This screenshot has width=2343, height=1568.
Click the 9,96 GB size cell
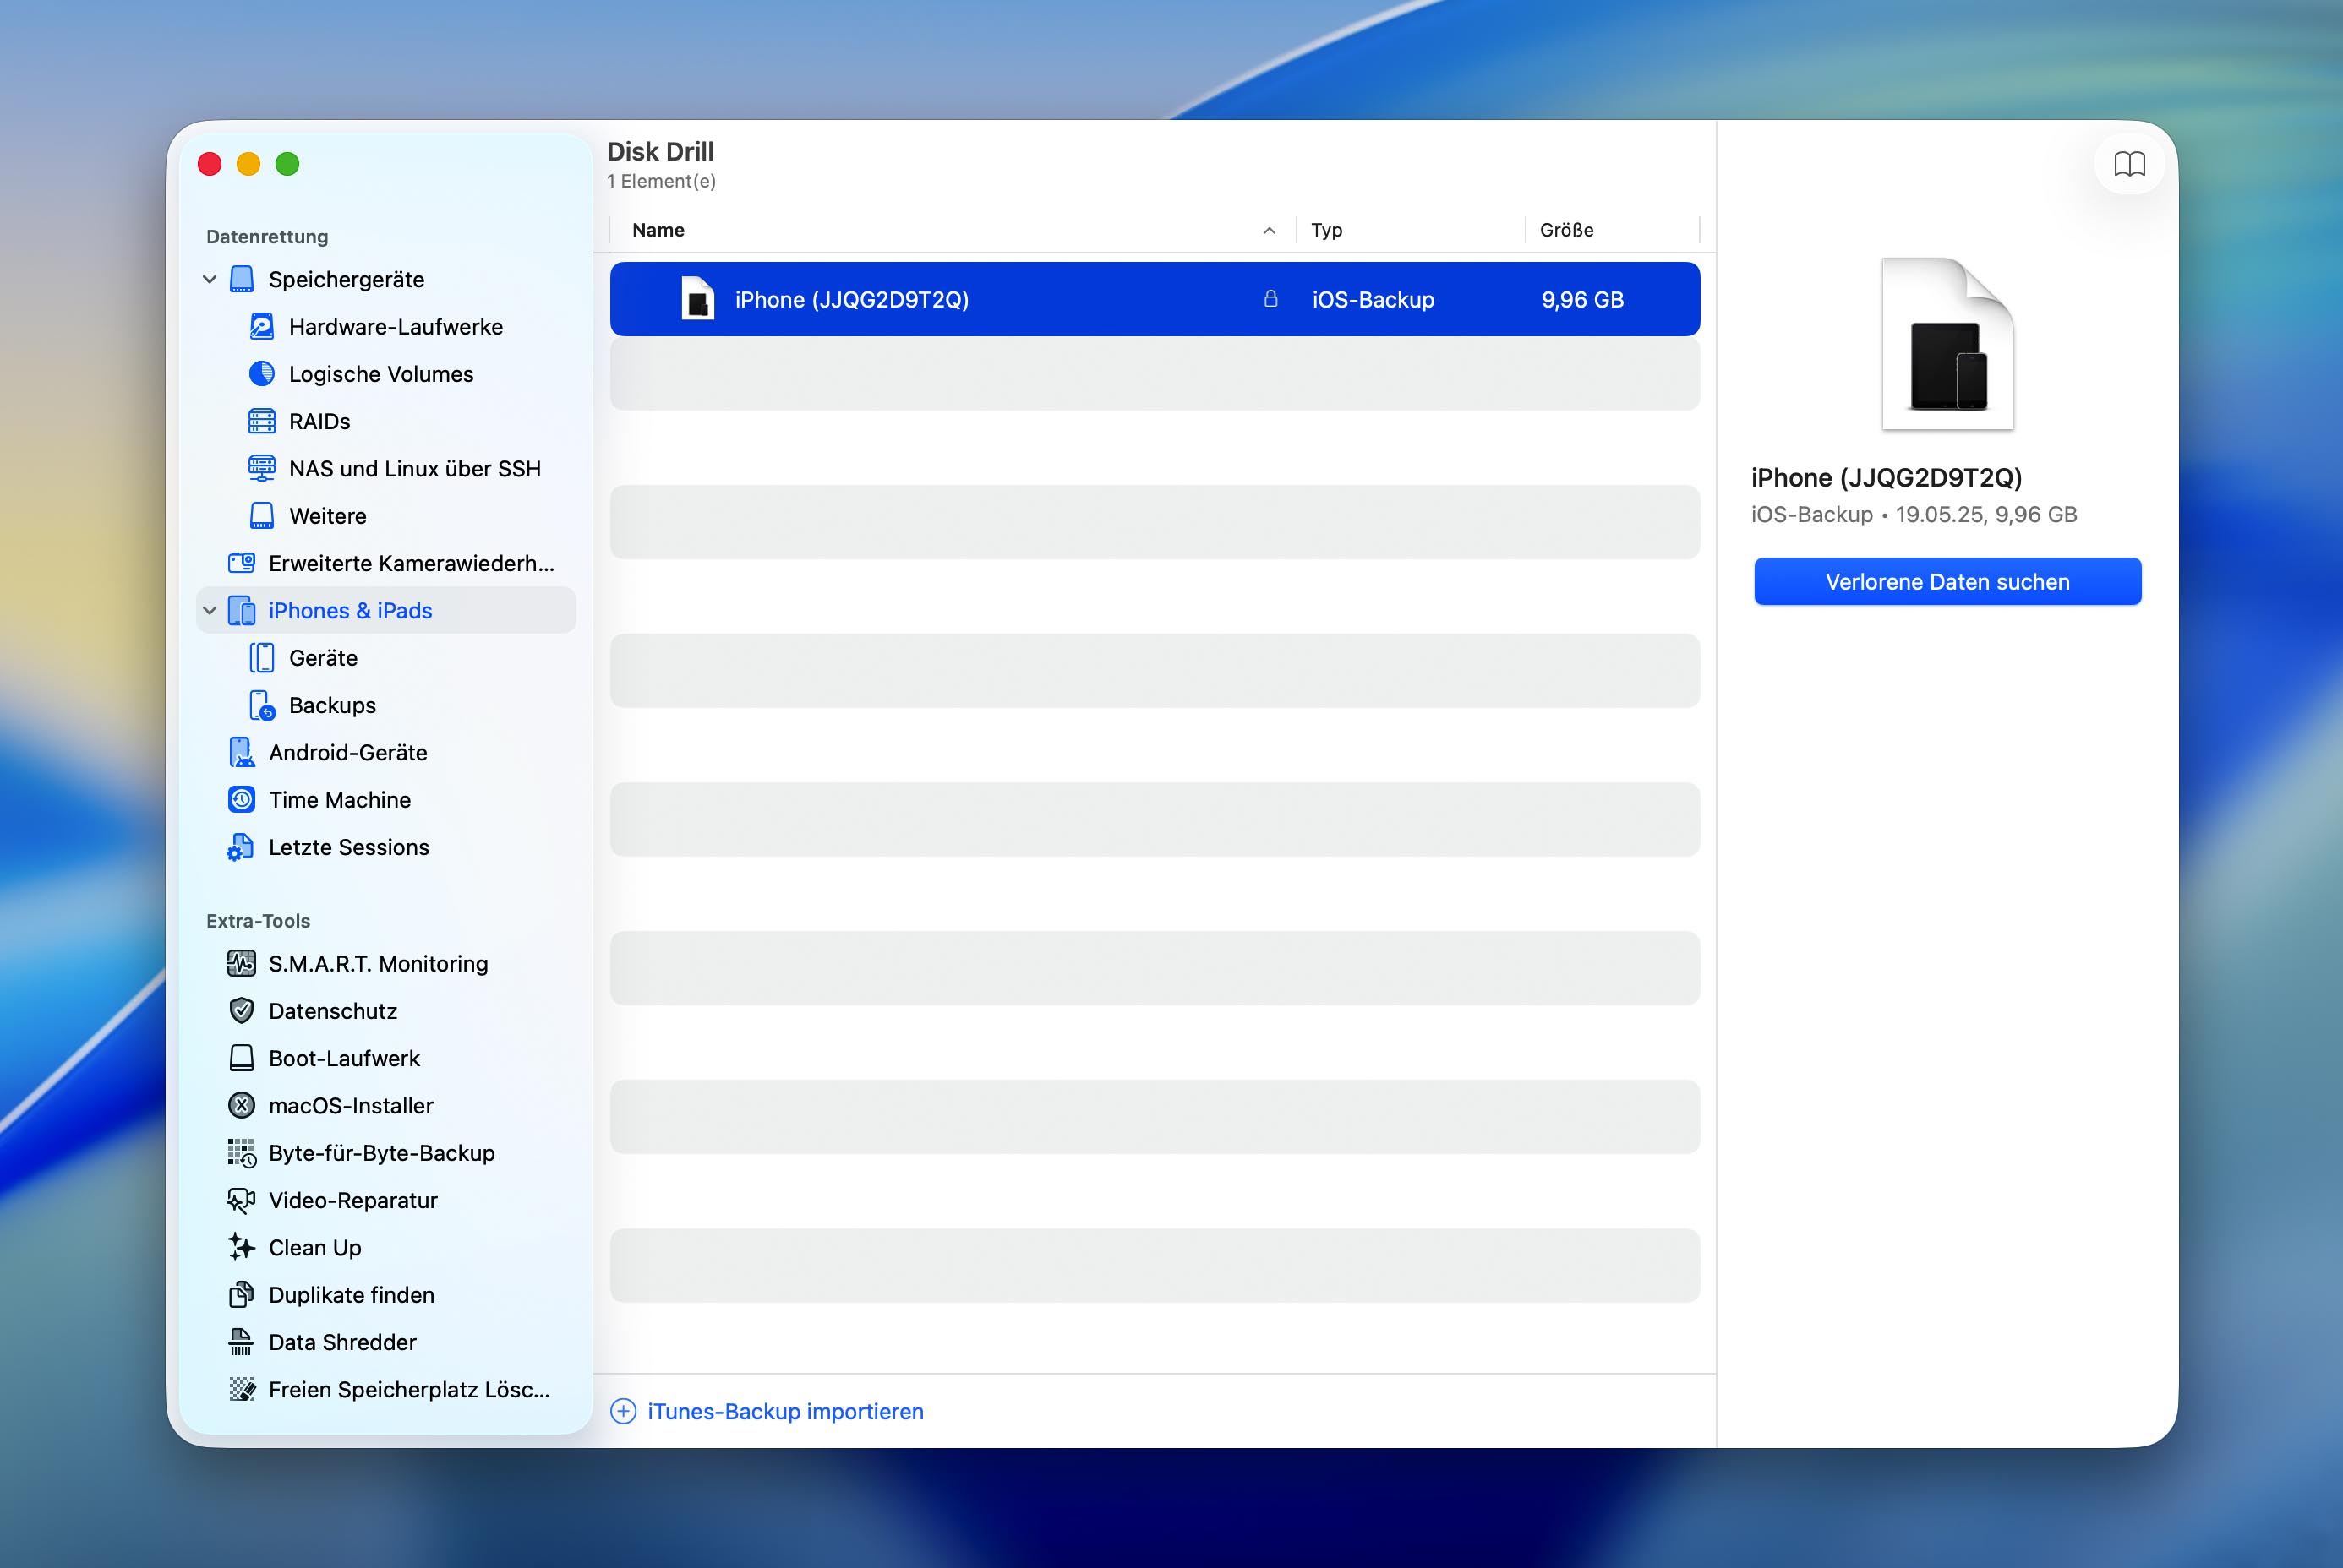coord(1581,299)
